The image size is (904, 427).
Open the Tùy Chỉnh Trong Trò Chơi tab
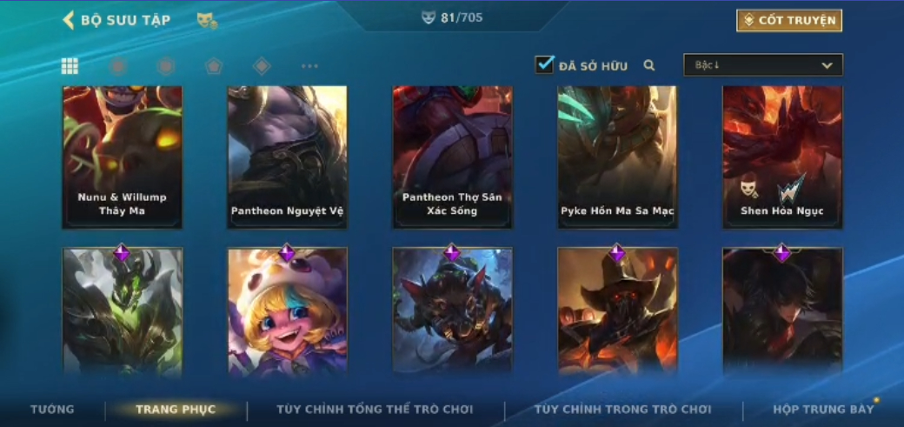(623, 410)
